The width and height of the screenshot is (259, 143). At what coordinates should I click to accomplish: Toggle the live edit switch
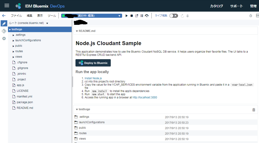point(174,16)
